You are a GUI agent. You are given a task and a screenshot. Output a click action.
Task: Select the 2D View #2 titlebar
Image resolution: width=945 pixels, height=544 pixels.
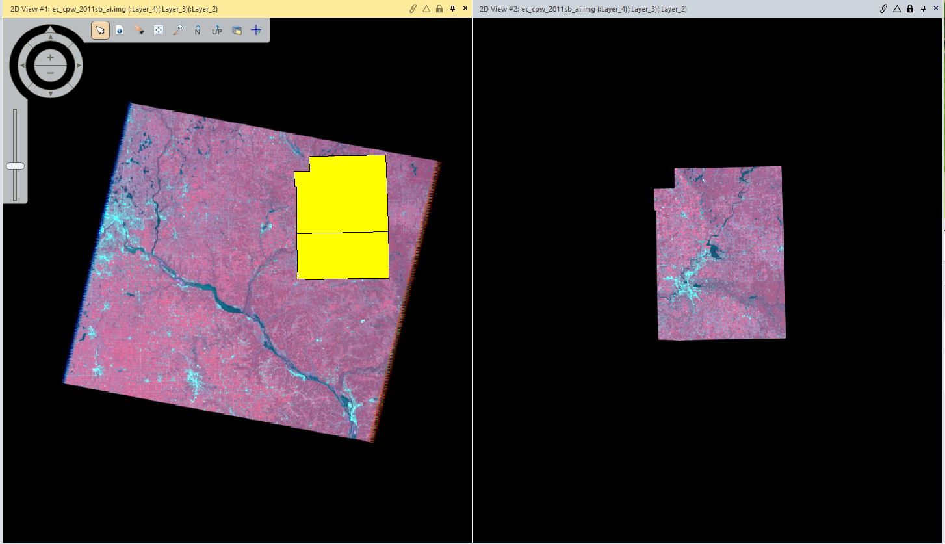(x=585, y=8)
